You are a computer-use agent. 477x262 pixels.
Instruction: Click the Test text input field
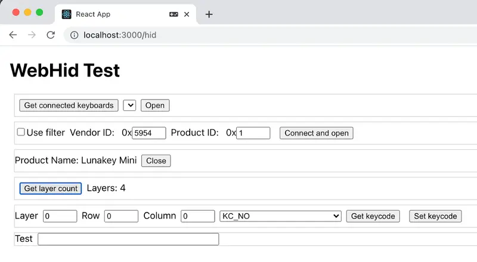[128, 239]
